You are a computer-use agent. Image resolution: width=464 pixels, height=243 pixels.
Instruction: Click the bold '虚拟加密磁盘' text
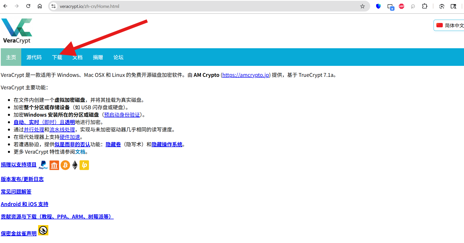click(x=70, y=100)
